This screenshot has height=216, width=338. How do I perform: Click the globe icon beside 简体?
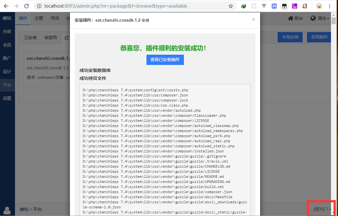(313, 18)
